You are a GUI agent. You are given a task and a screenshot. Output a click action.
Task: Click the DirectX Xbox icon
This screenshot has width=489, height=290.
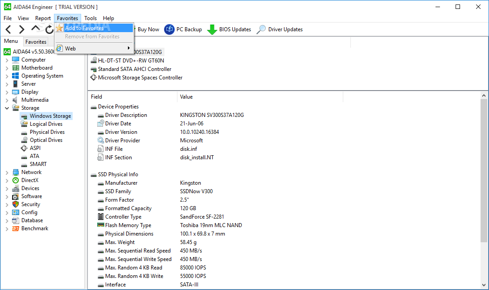[x=16, y=180]
